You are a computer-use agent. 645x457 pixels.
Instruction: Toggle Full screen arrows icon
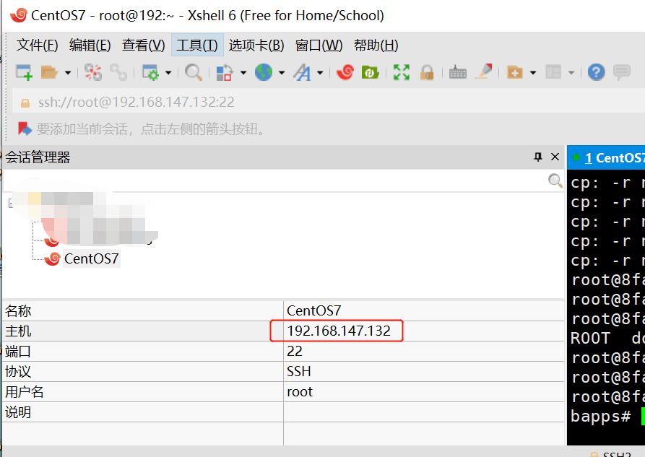(402, 72)
